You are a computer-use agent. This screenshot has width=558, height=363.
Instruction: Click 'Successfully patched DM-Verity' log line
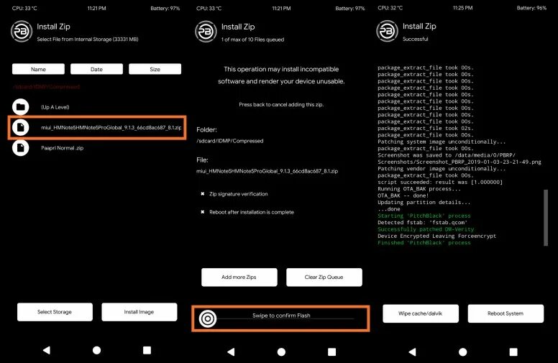(x=426, y=229)
